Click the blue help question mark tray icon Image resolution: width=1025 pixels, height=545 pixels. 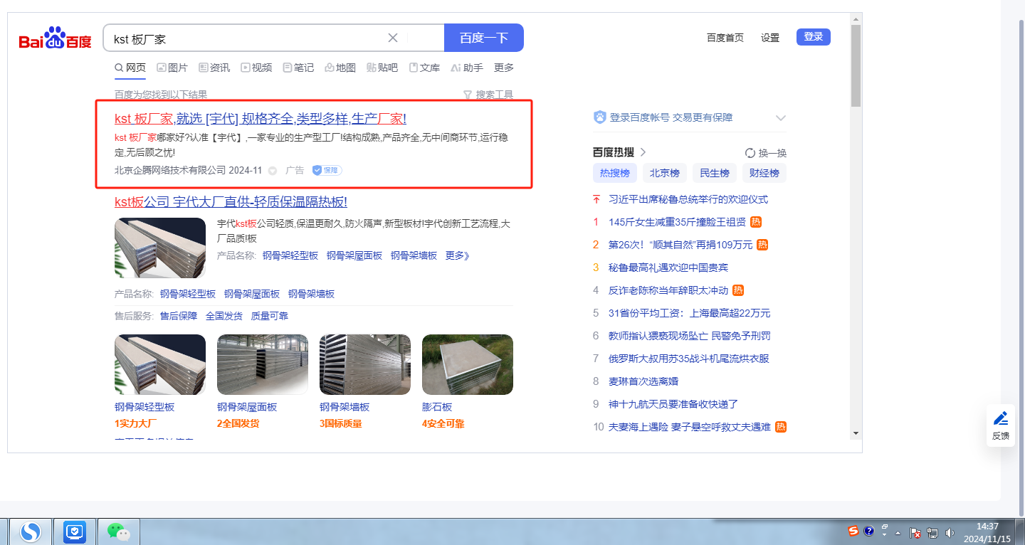(x=869, y=531)
